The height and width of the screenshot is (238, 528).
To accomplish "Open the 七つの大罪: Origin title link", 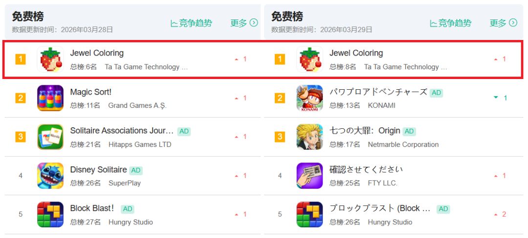I will tap(365, 131).
